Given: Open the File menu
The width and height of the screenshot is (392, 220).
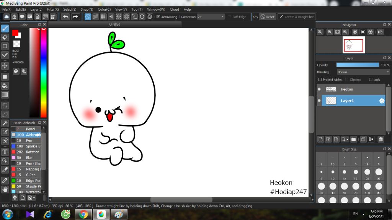Looking at the screenshot, I should click(x=7, y=9).
